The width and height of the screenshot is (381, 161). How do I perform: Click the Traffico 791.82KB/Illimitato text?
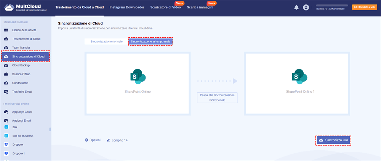pos(330,9)
